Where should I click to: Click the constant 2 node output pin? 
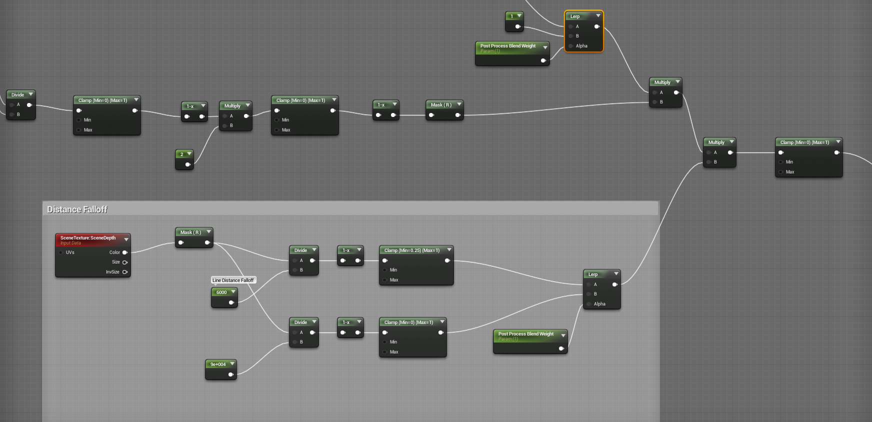point(187,164)
